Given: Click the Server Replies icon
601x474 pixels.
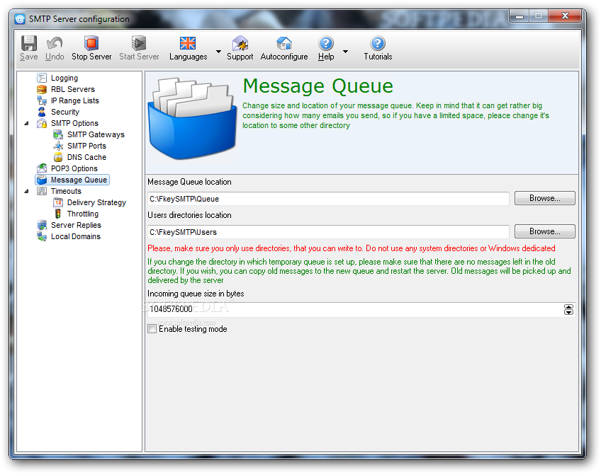Looking at the screenshot, I should click(42, 226).
